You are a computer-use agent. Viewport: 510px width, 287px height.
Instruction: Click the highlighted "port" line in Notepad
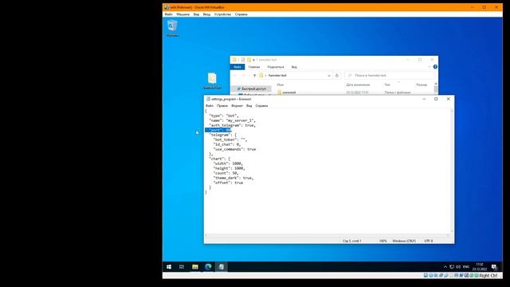[218, 130]
